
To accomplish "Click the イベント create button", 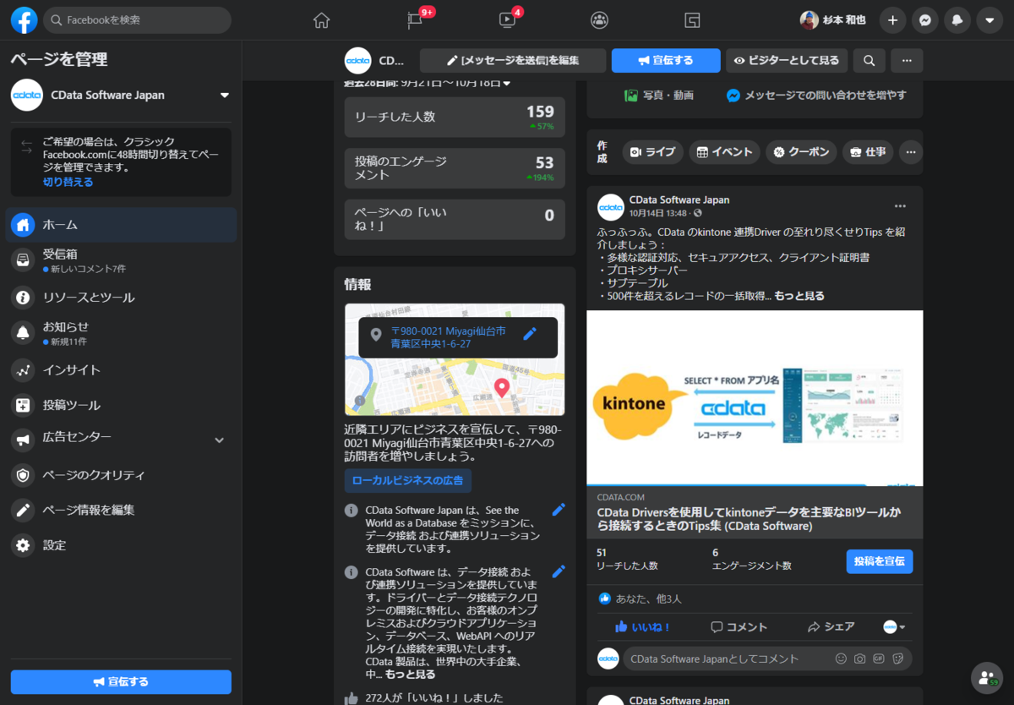I will click(x=724, y=152).
